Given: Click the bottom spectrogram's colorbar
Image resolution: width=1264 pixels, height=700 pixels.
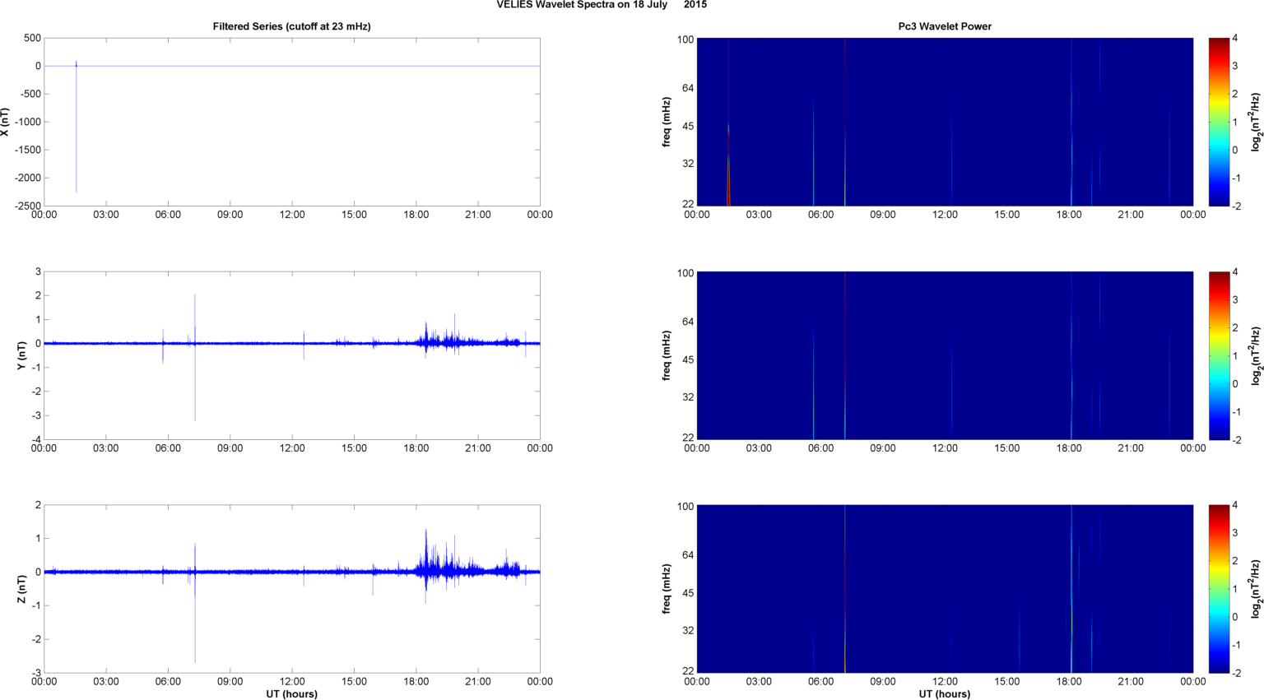Looking at the screenshot, I should coord(1218,589).
